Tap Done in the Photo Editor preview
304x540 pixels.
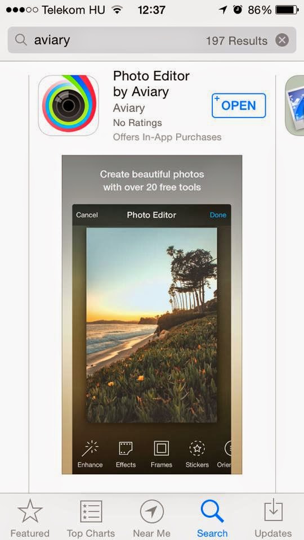218,215
